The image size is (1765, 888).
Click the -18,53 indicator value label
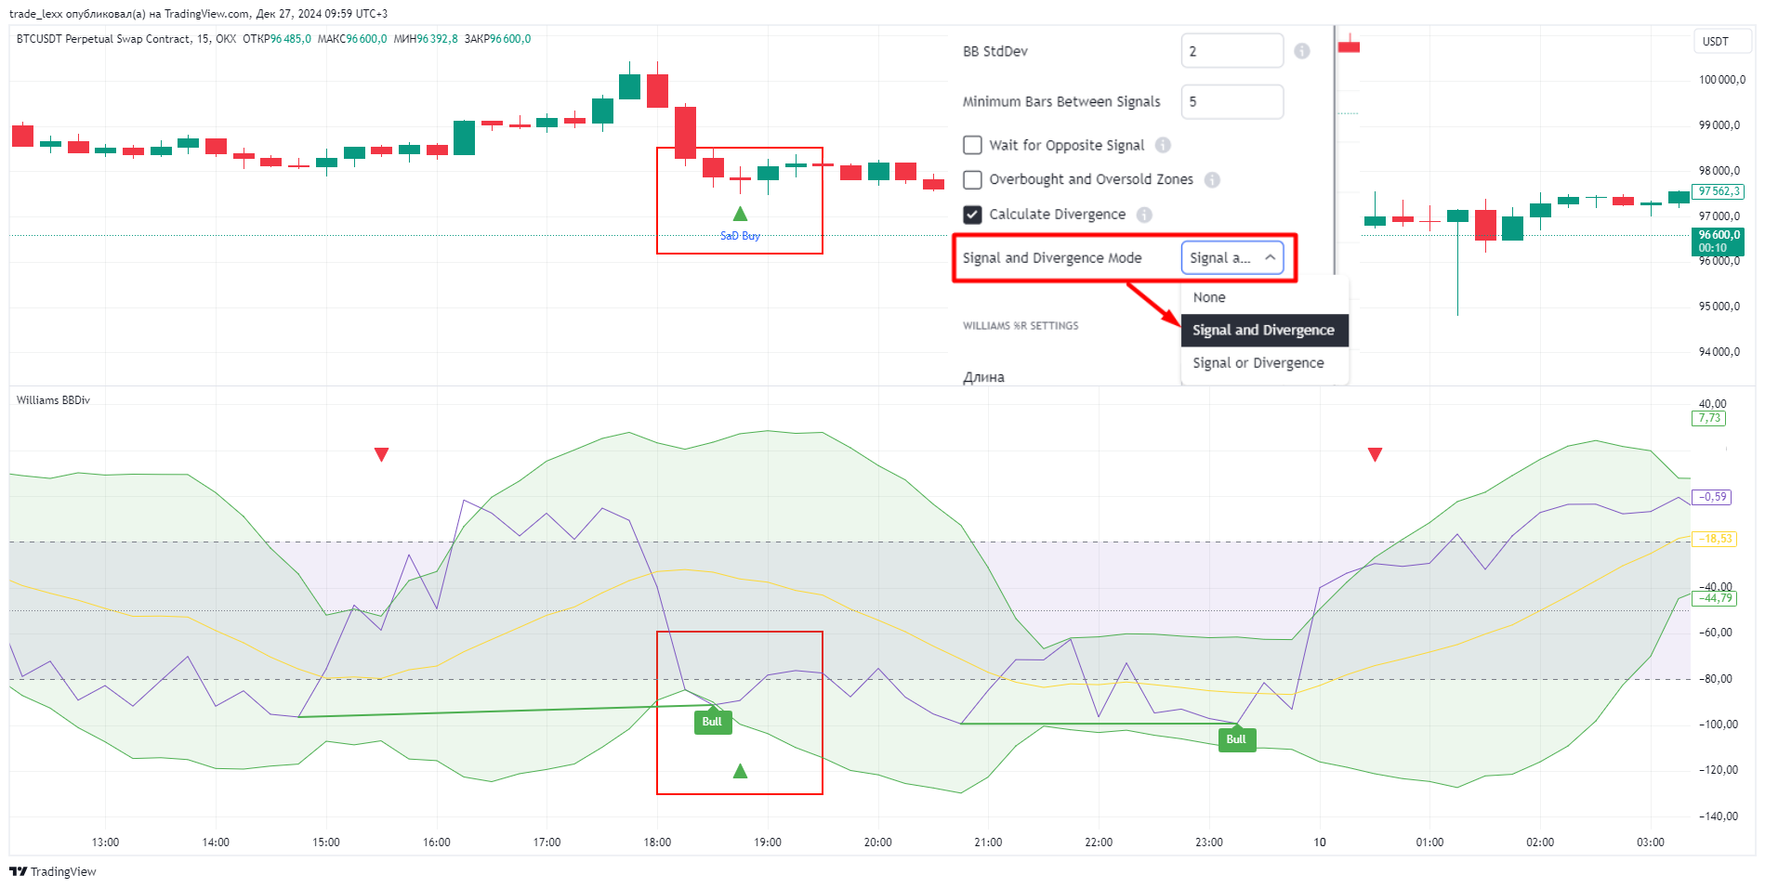(1714, 539)
